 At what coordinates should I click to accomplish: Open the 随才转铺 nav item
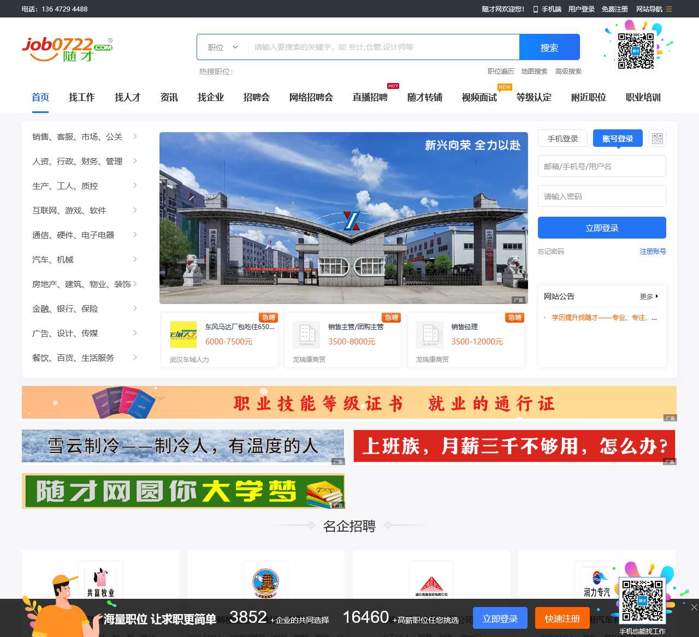pyautogui.click(x=425, y=97)
